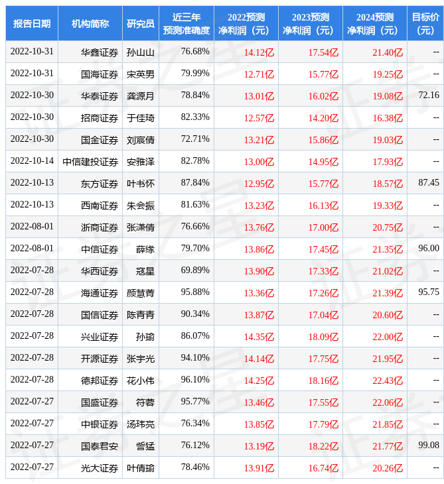Click target price 87.45
Screen dimensions: 444x484
429,183
